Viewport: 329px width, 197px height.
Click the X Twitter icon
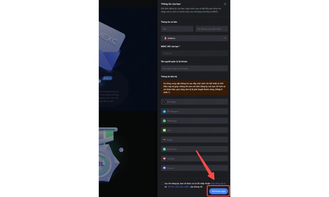coord(164,102)
